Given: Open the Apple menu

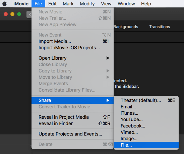Looking at the screenshot, I should coord(5,4).
